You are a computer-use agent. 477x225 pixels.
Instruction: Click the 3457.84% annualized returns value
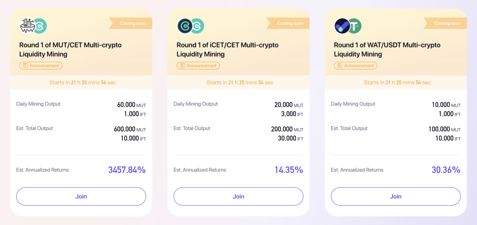(x=127, y=170)
